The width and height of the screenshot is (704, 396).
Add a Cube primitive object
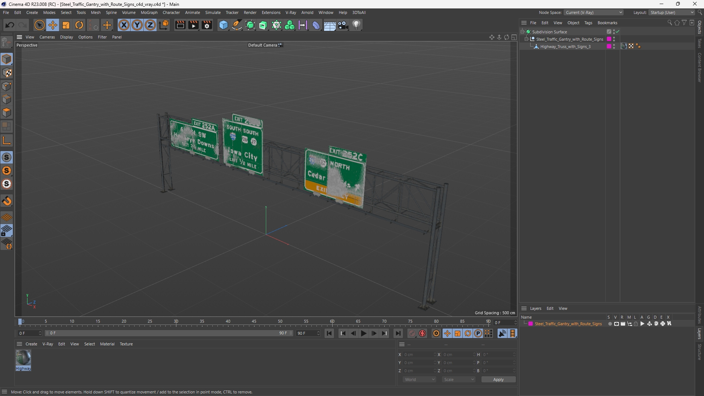(223, 25)
